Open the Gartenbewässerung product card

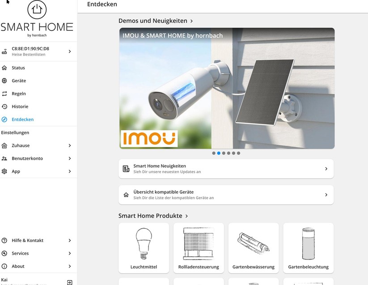(253, 247)
